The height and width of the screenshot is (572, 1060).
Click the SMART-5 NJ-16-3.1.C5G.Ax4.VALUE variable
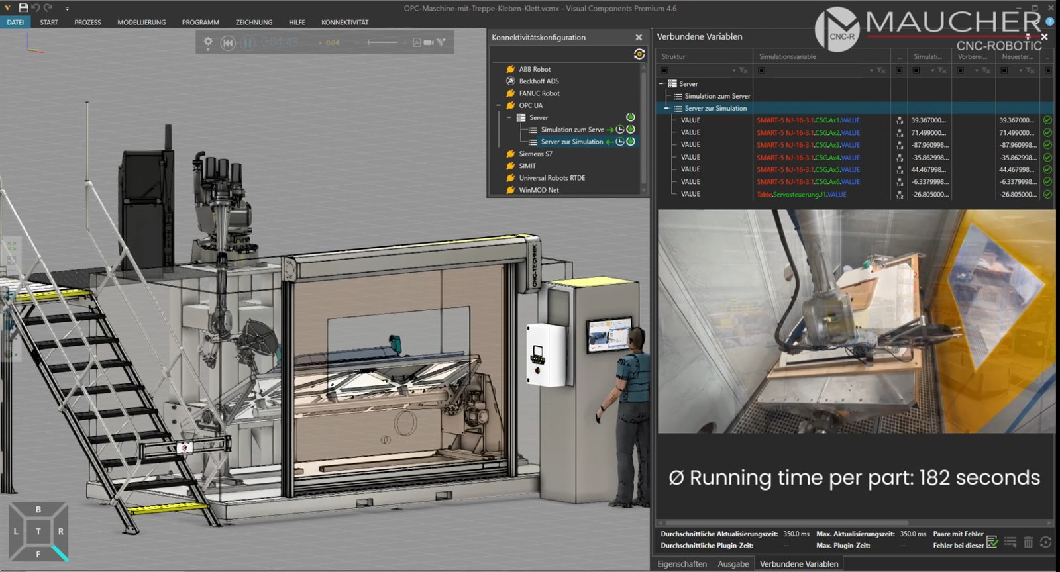coord(808,158)
